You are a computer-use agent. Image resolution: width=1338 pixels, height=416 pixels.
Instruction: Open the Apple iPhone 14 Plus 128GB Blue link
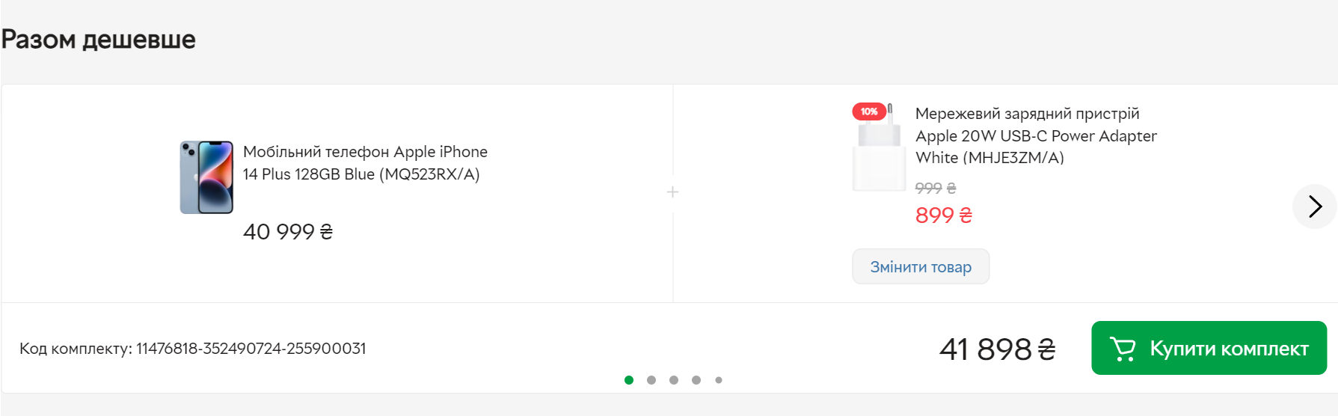[365, 163]
